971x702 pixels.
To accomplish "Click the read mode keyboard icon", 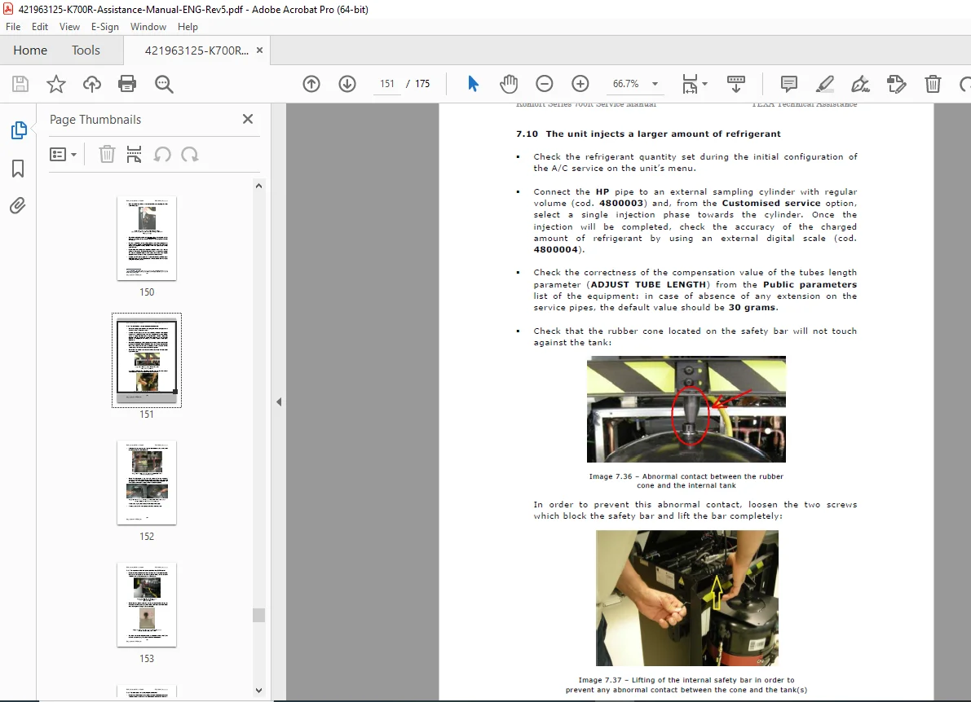I will coord(735,84).
